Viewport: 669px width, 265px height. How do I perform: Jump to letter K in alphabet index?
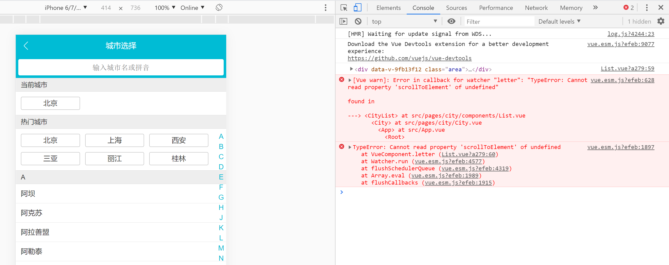pos(221,228)
